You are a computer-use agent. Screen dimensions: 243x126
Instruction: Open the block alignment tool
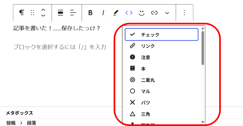tap(61, 13)
